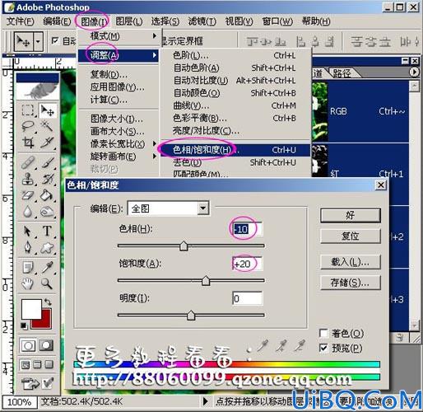Open channels palette flyout menu arrow

[x=414, y=72]
